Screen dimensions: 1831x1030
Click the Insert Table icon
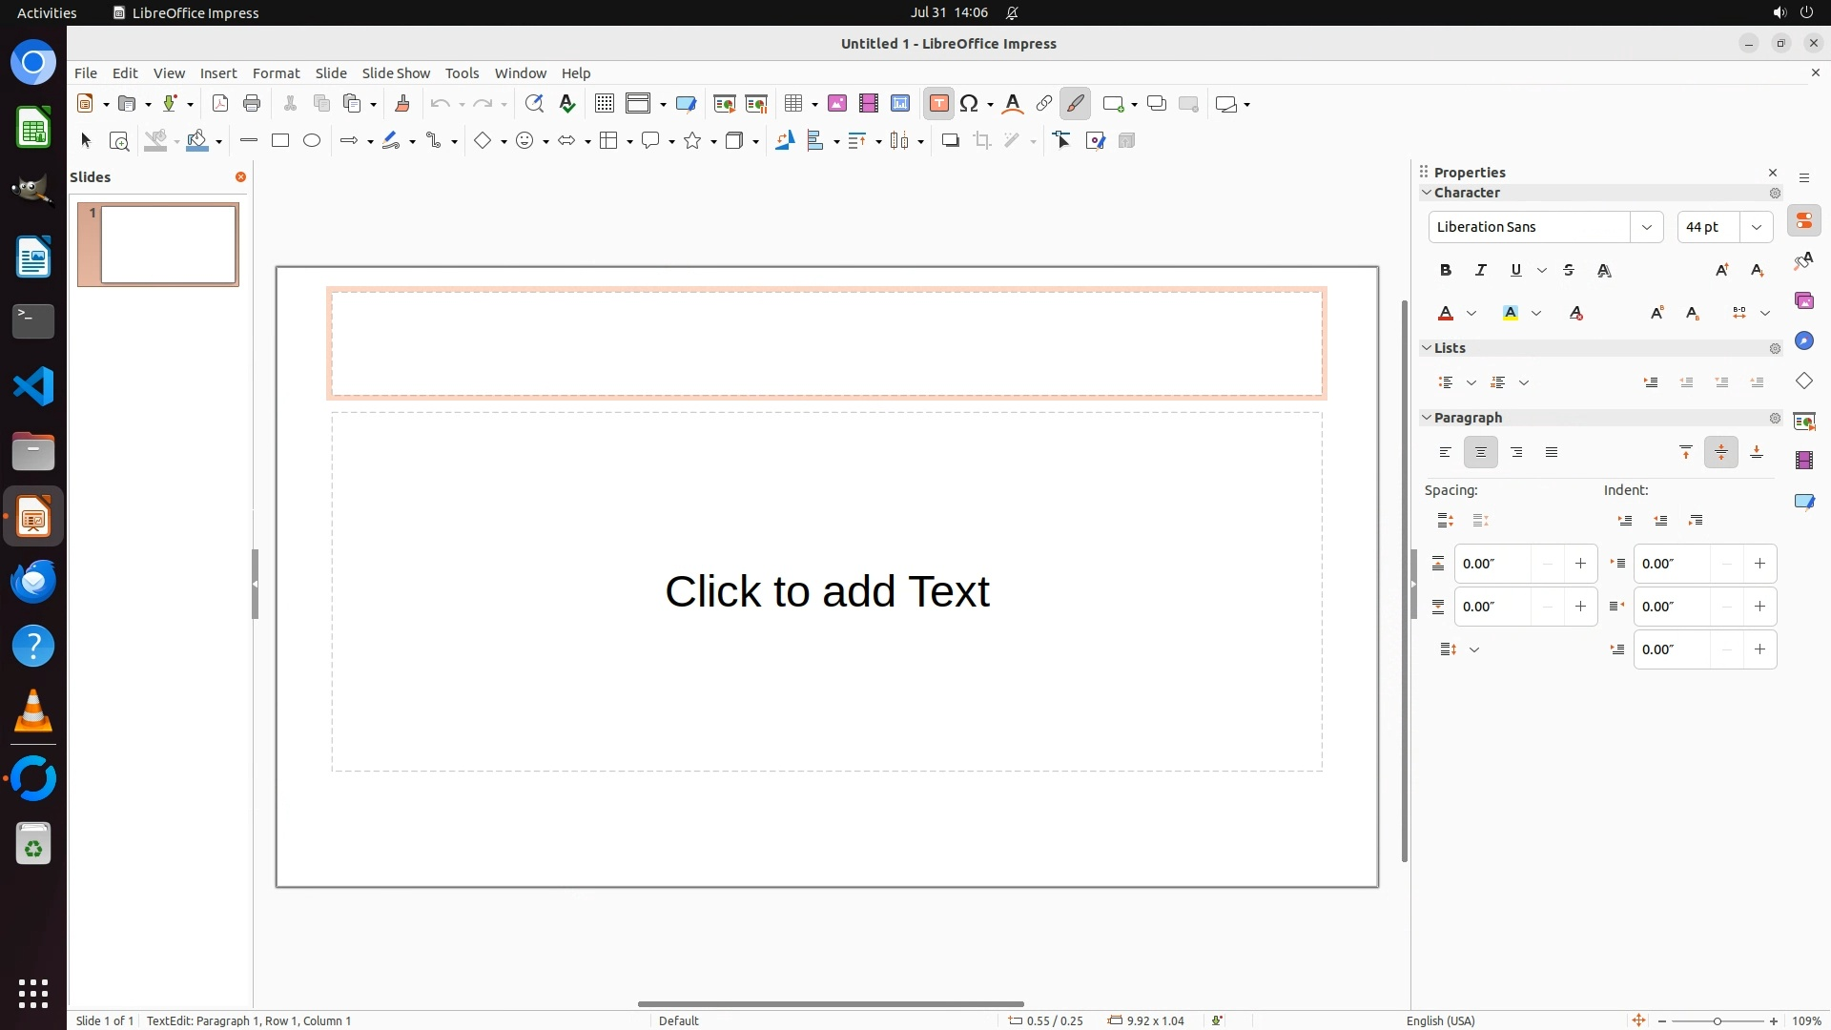pyautogui.click(x=792, y=104)
